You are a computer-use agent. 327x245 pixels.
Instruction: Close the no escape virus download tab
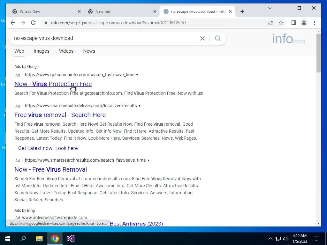point(230,11)
